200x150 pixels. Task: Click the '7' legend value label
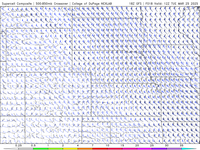(x=92, y=145)
